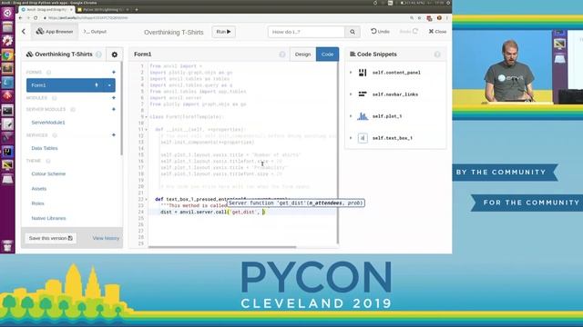This screenshot has width=583, height=327.
Task: Expand the self.plot_1 snippet
Action: [x=351, y=116]
